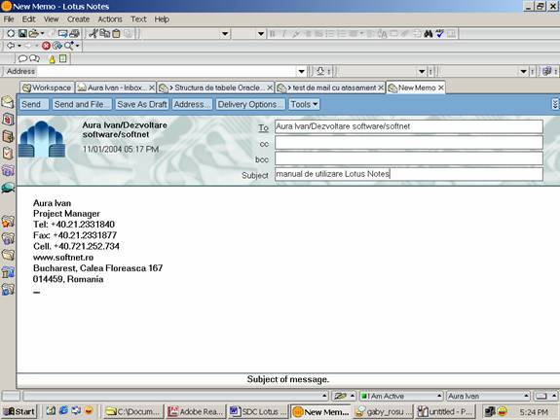Open Mail from the left bookmark bar
The width and height of the screenshot is (560, 420).
tap(8, 102)
